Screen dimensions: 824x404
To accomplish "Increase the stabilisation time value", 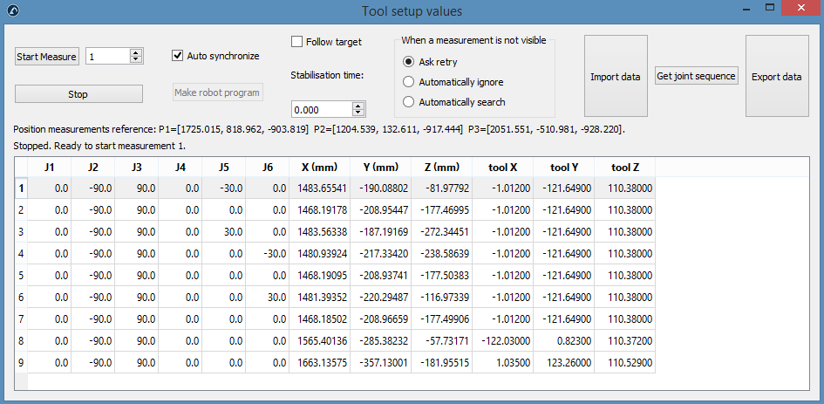I will coord(358,106).
